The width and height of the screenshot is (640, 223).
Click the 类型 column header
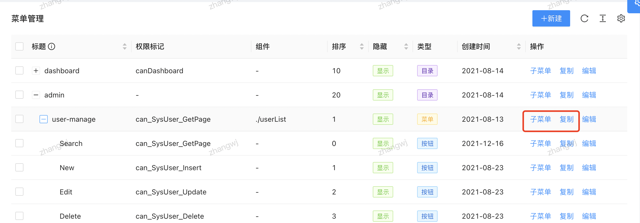[x=424, y=46]
